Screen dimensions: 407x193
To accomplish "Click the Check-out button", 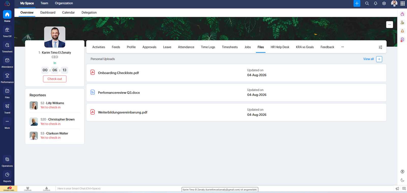I will tap(55, 79).
